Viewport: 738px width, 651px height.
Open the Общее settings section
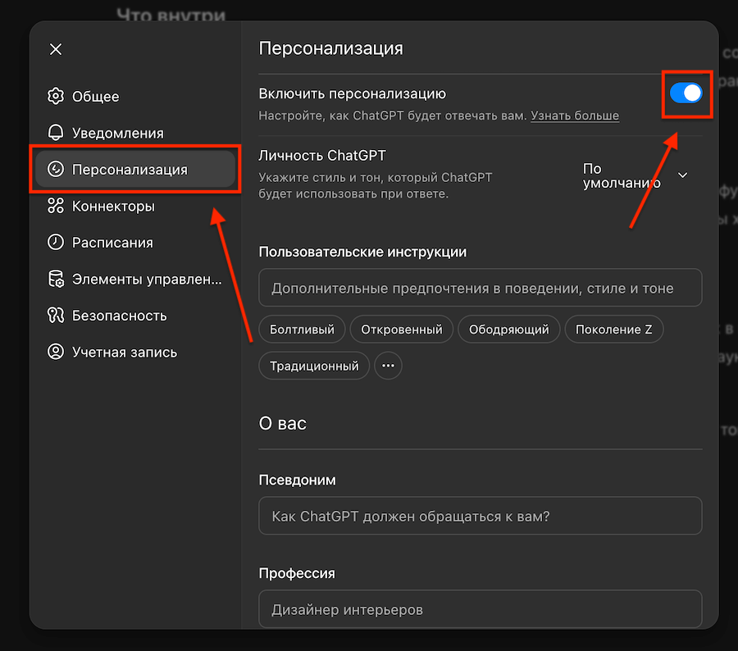[x=135, y=96]
